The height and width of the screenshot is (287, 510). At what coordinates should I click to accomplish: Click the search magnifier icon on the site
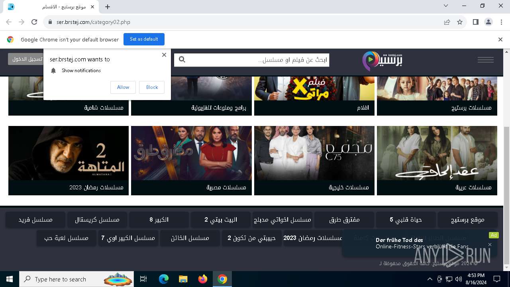[x=182, y=60]
